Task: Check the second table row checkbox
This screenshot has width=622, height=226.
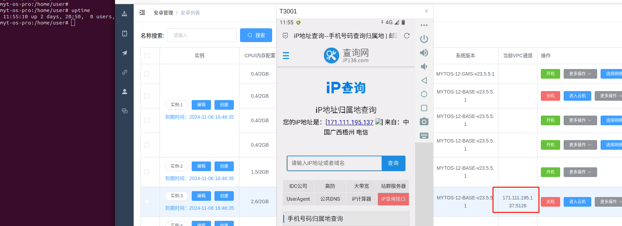Action: 147,96
